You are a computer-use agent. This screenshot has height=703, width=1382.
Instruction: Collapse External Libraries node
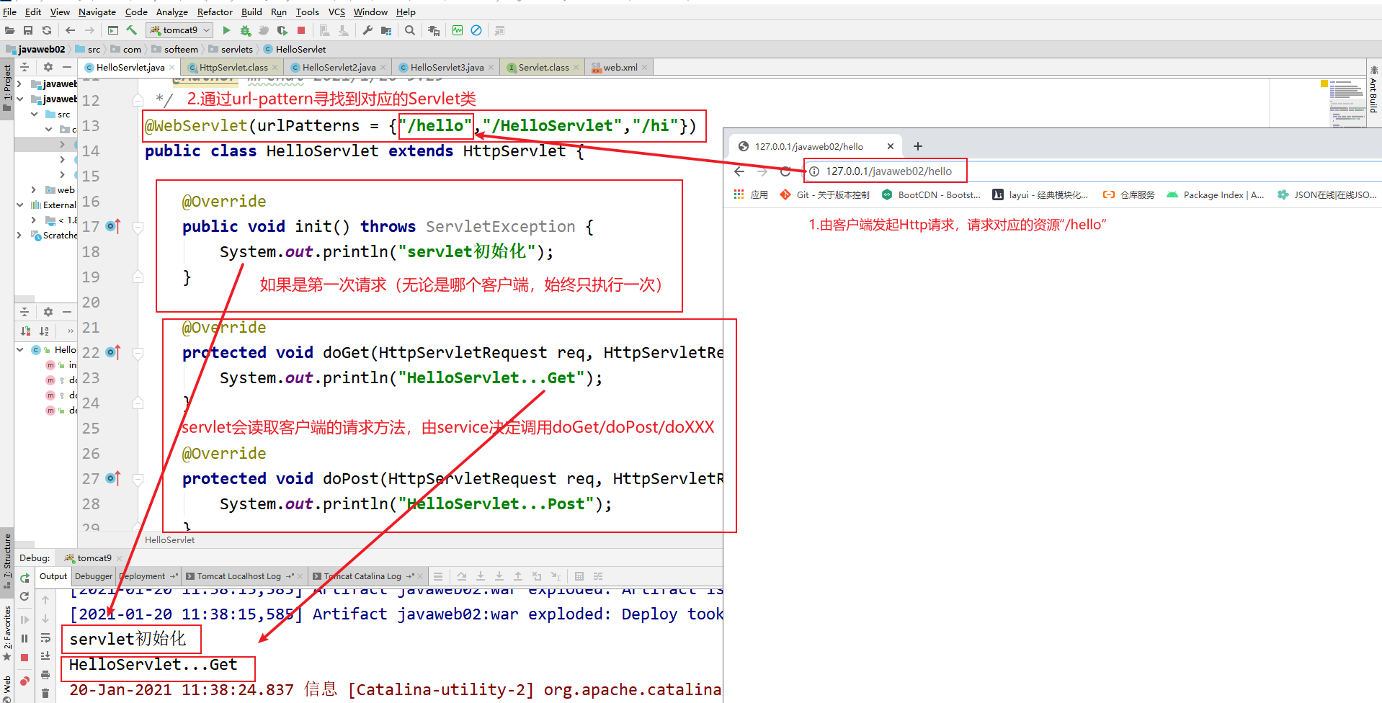click(19, 205)
